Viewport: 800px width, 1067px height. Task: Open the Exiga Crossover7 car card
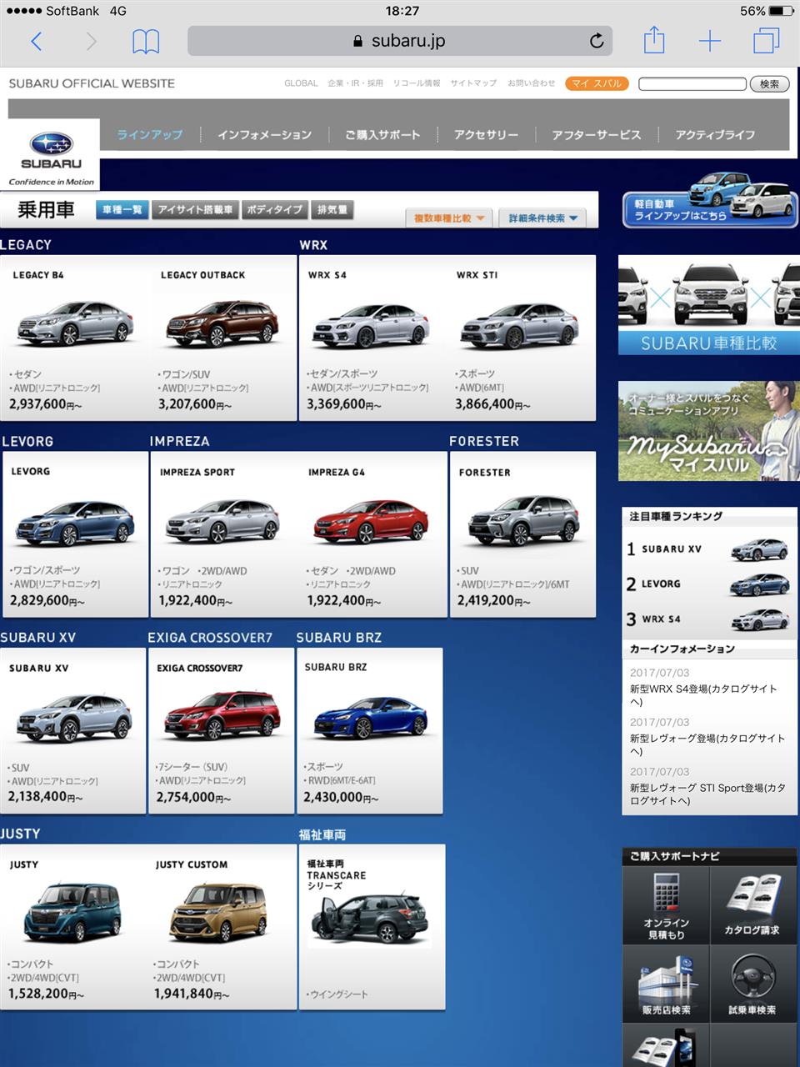coord(221,731)
